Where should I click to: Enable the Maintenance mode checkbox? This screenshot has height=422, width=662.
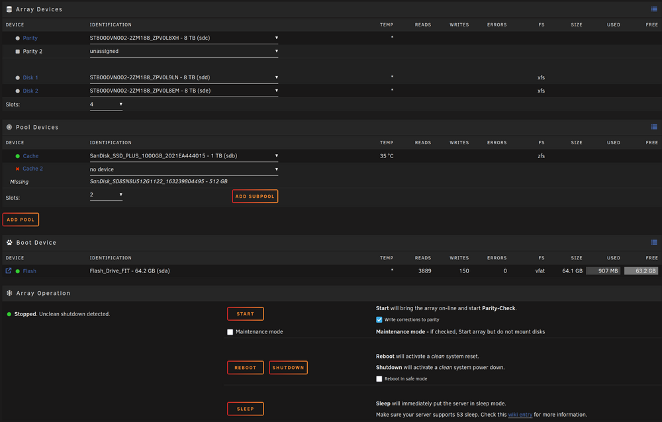click(230, 332)
